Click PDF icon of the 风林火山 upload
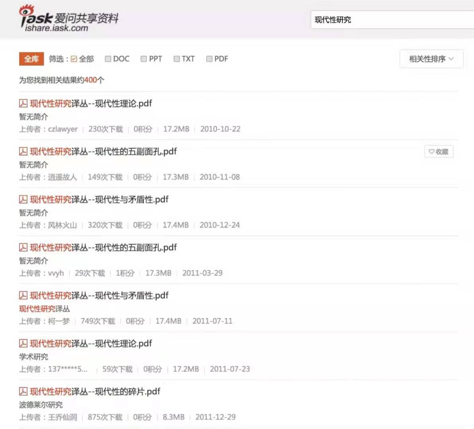The image size is (474, 429). point(23,199)
